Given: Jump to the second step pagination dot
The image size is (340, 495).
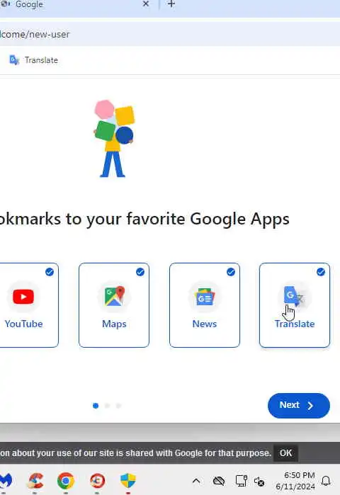Looking at the screenshot, I should [108, 406].
